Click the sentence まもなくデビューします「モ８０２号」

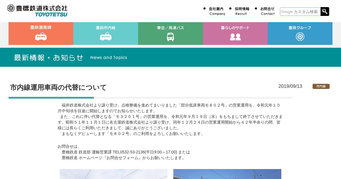tap(133, 134)
